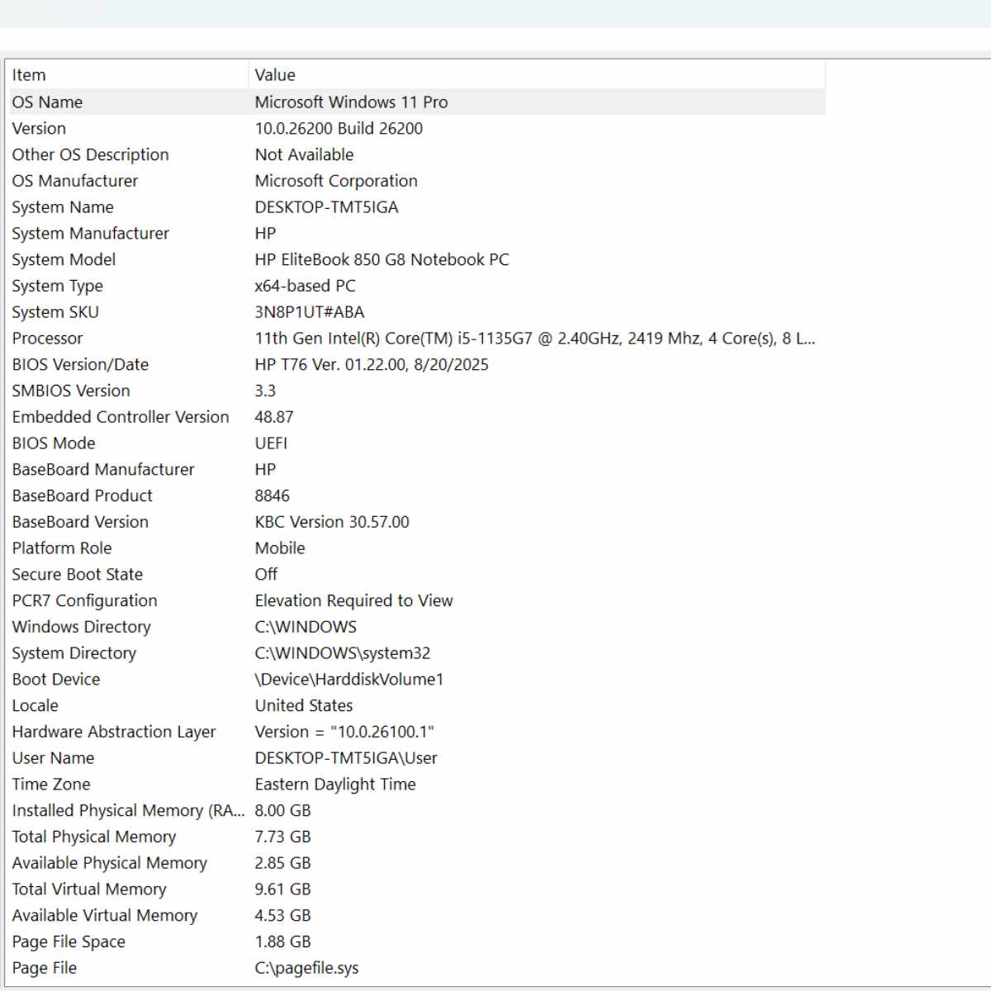Click the 11th Gen Intel Core processor value
The height and width of the screenshot is (991, 991).
click(x=535, y=339)
